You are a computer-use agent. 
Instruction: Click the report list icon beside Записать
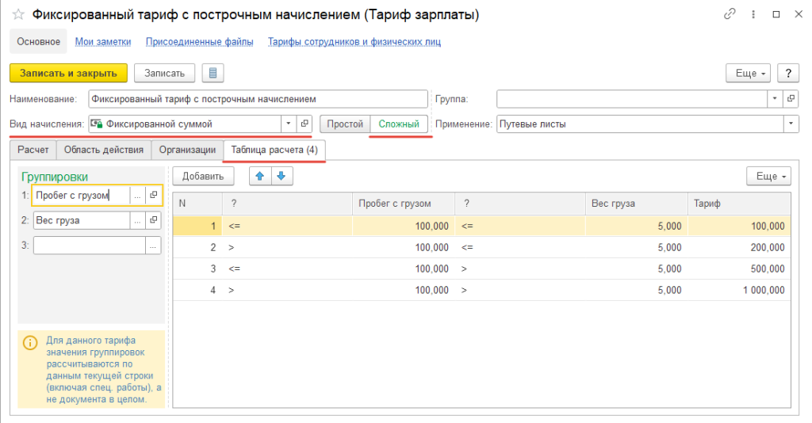pos(213,73)
